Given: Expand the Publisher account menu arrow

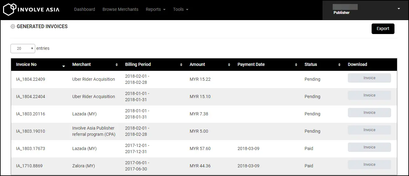Looking at the screenshot, I should [399, 9].
